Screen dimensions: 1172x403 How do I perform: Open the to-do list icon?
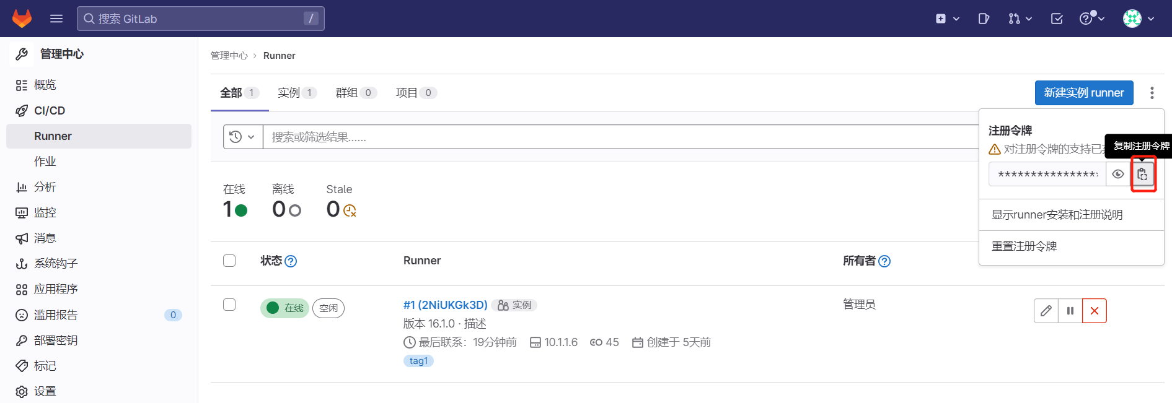pyautogui.click(x=1057, y=19)
